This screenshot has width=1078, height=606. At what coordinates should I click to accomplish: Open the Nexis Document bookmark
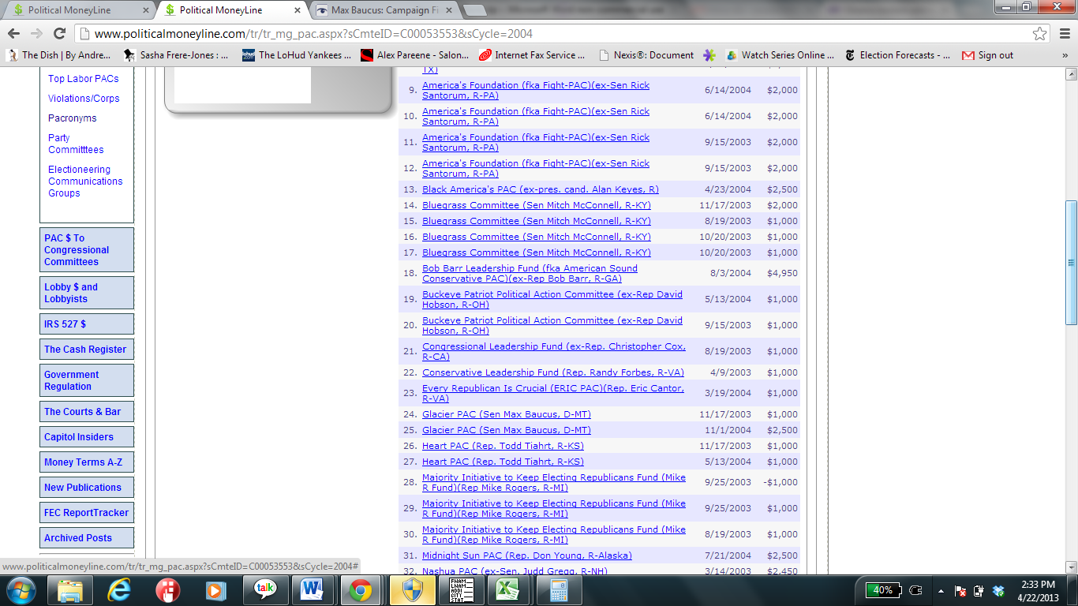[646, 55]
